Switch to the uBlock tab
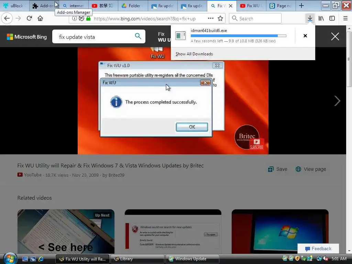This screenshot has width=352, height=264. [x=15, y=6]
